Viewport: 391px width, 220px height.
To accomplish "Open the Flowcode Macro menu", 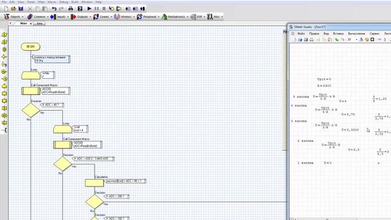I will [52, 2].
